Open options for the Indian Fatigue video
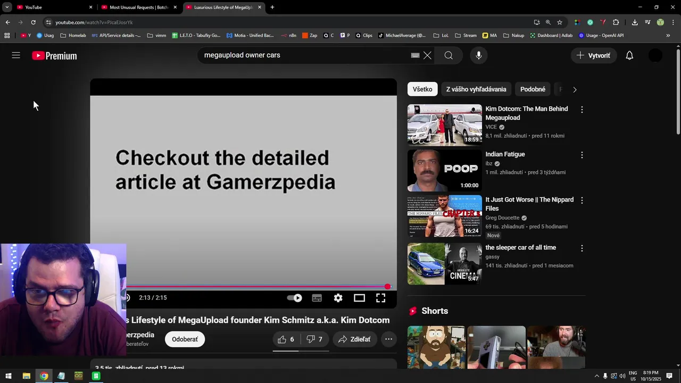 [x=582, y=155]
